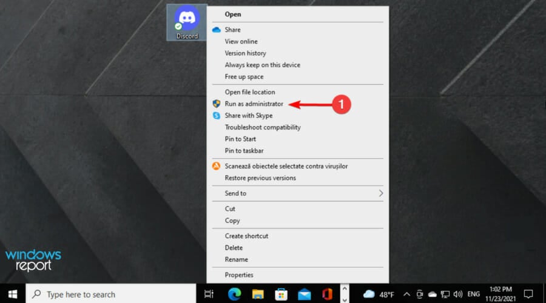
Task: Select Cut from context menu
Action: (x=230, y=208)
